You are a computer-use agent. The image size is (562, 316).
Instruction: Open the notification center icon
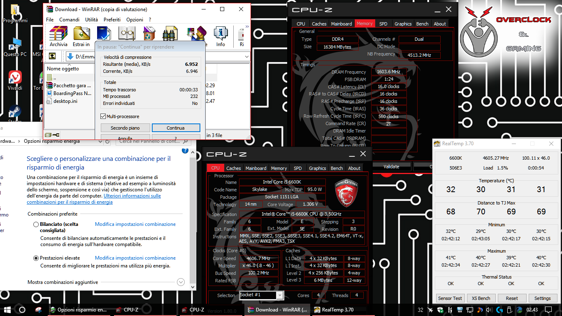548,310
